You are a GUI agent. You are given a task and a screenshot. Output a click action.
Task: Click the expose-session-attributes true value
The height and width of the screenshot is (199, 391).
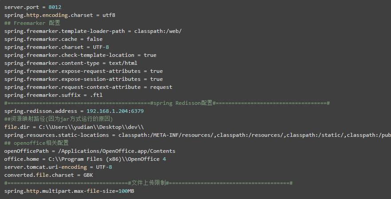click(156, 79)
